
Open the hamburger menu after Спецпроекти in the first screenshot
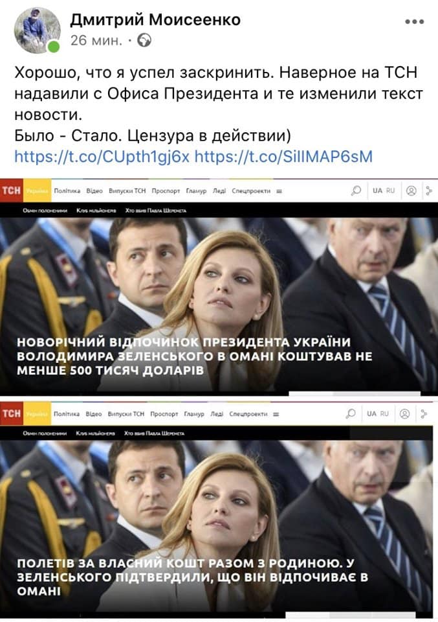click(x=279, y=191)
